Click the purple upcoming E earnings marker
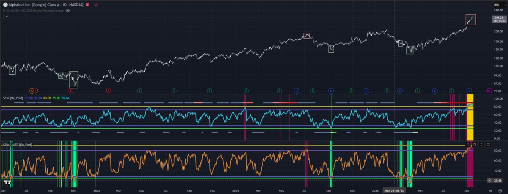This screenshot has height=194, width=508. tap(489, 90)
